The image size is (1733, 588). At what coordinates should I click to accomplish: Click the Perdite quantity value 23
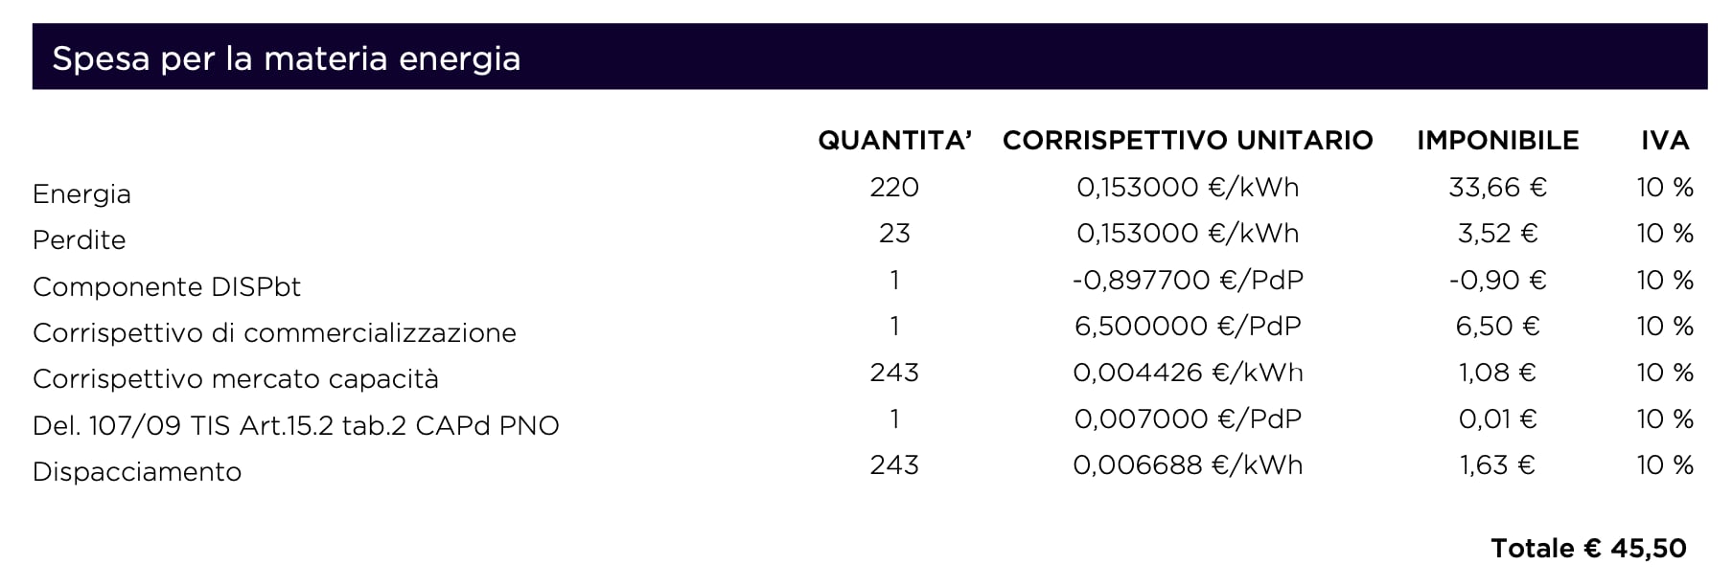(x=894, y=234)
